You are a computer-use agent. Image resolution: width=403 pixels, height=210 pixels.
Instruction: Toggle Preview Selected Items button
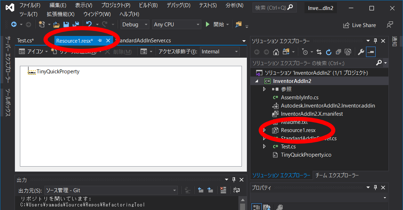tap(371, 52)
